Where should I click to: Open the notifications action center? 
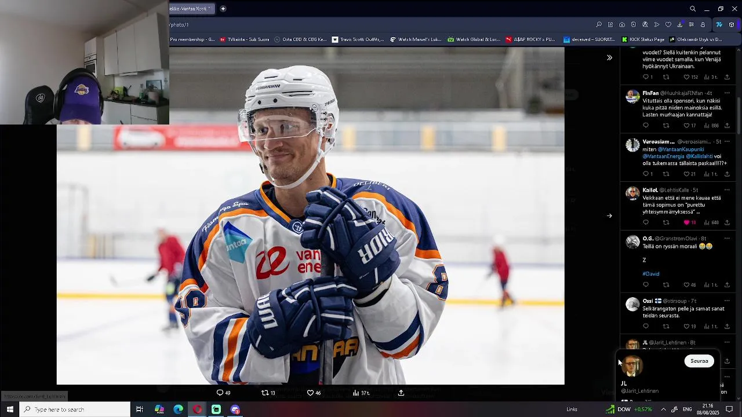click(730, 409)
